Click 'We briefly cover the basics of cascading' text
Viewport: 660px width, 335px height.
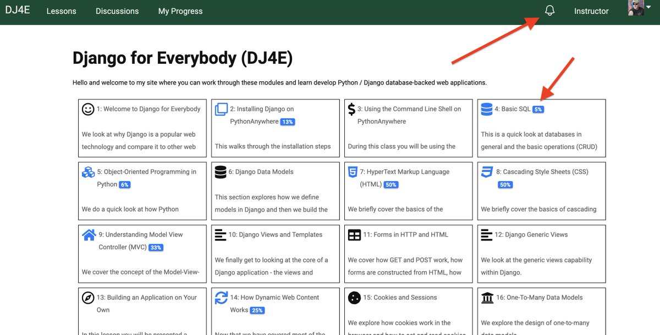(x=539, y=209)
